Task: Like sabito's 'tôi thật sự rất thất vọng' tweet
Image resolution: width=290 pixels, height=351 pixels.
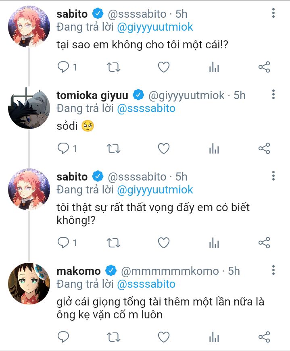Action: coord(164,243)
